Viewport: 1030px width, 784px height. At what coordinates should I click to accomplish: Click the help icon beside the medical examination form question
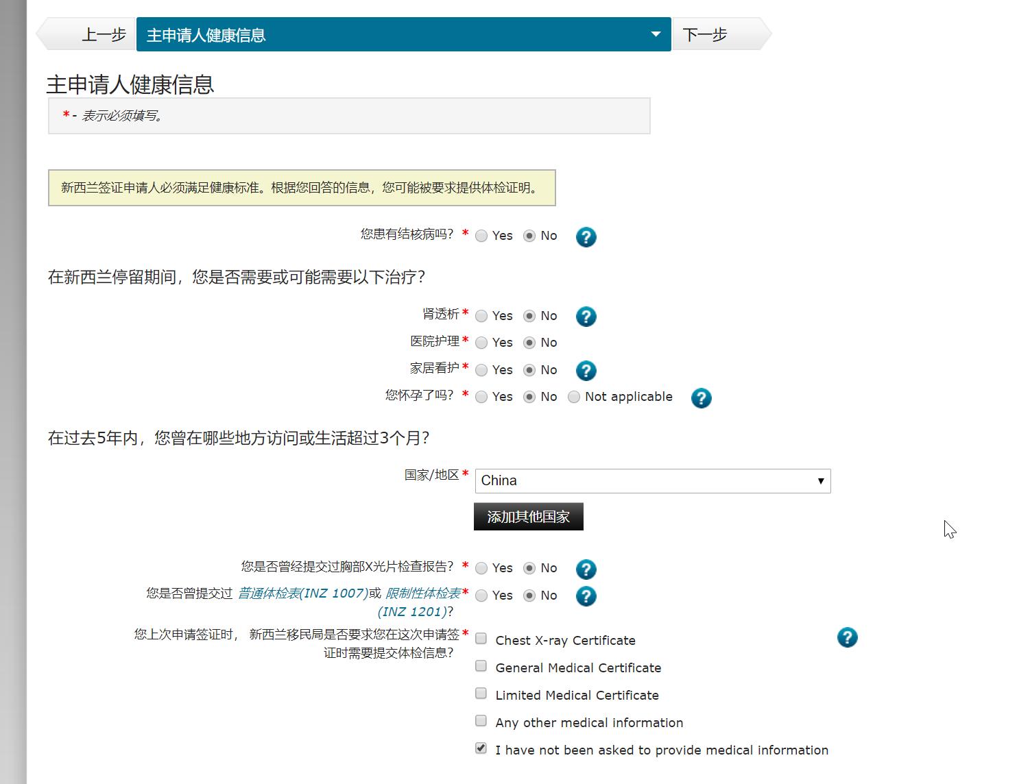(x=586, y=596)
